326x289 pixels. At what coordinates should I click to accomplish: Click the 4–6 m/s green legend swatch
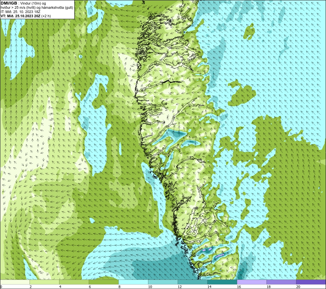74,282
